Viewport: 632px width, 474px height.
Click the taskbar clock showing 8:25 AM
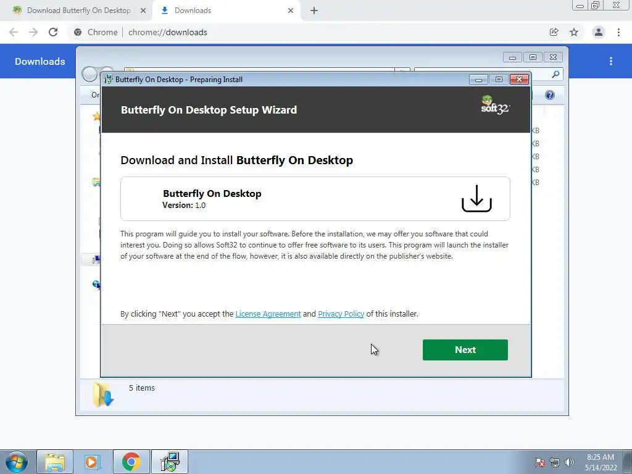click(601, 462)
